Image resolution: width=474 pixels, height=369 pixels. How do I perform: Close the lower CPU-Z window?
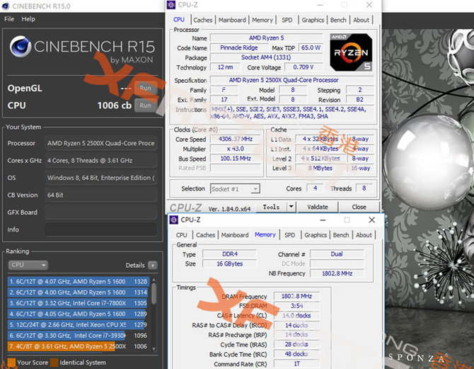point(372,220)
